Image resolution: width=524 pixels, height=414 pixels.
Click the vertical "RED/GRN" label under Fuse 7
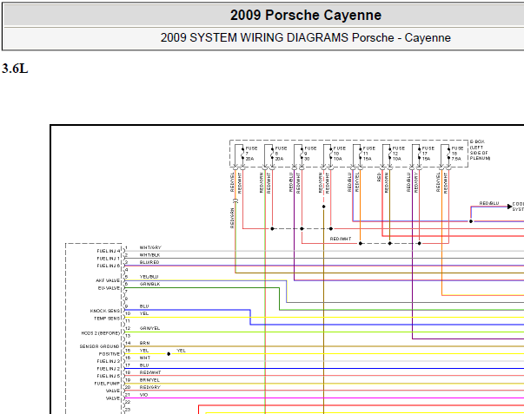pyautogui.click(x=232, y=218)
